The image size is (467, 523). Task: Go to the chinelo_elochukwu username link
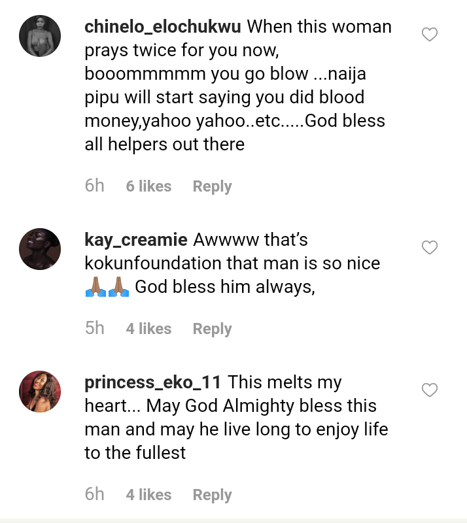163,27
